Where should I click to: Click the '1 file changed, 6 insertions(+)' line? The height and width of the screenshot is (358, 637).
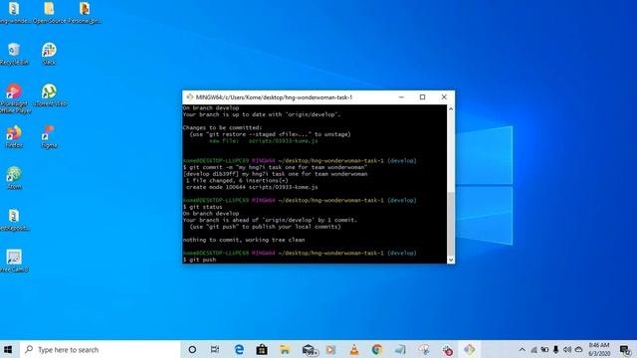237,180
